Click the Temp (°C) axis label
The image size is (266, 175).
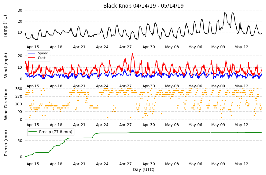(6, 26)
